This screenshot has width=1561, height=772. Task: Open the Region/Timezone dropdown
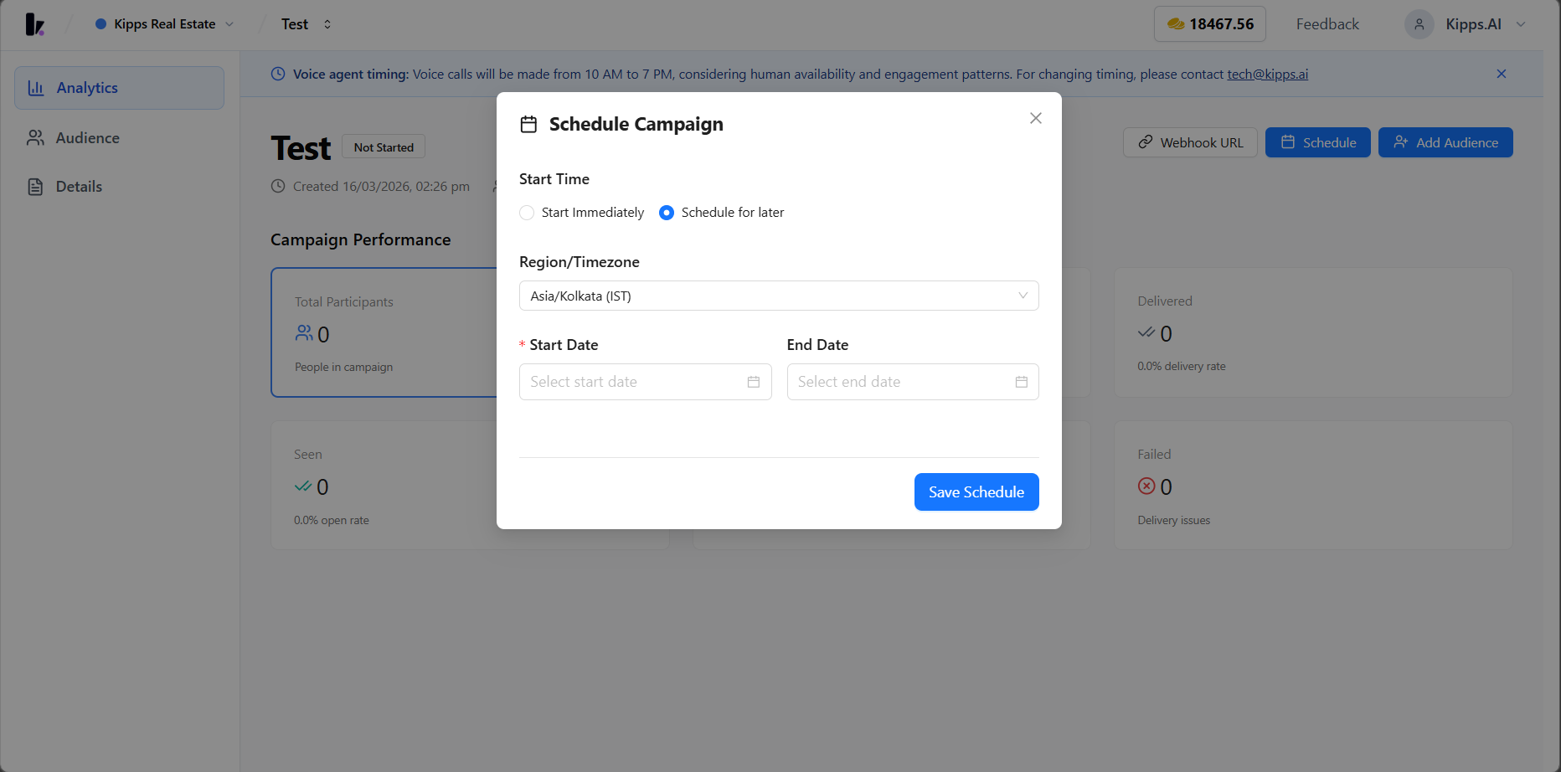[x=779, y=296]
